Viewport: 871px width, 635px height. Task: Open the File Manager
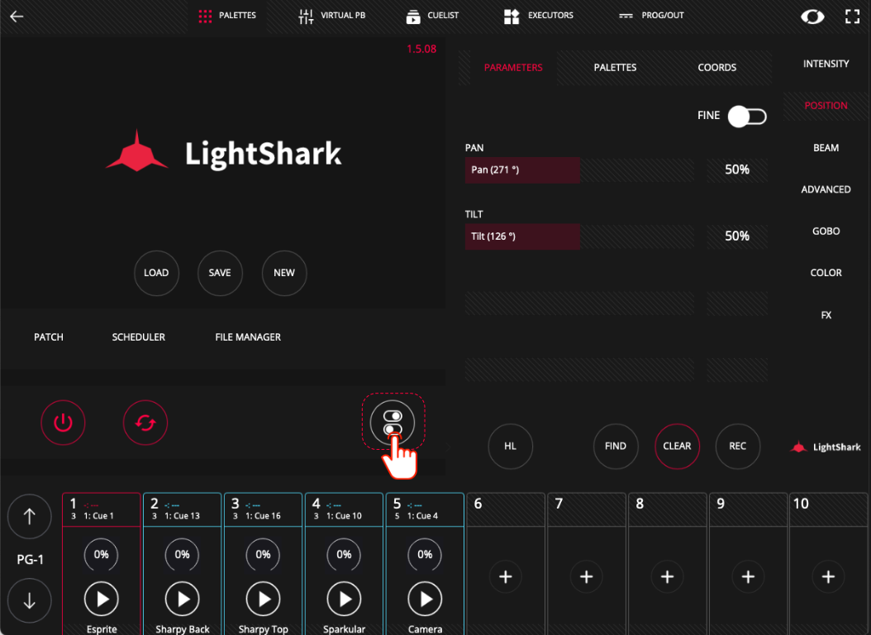click(248, 337)
